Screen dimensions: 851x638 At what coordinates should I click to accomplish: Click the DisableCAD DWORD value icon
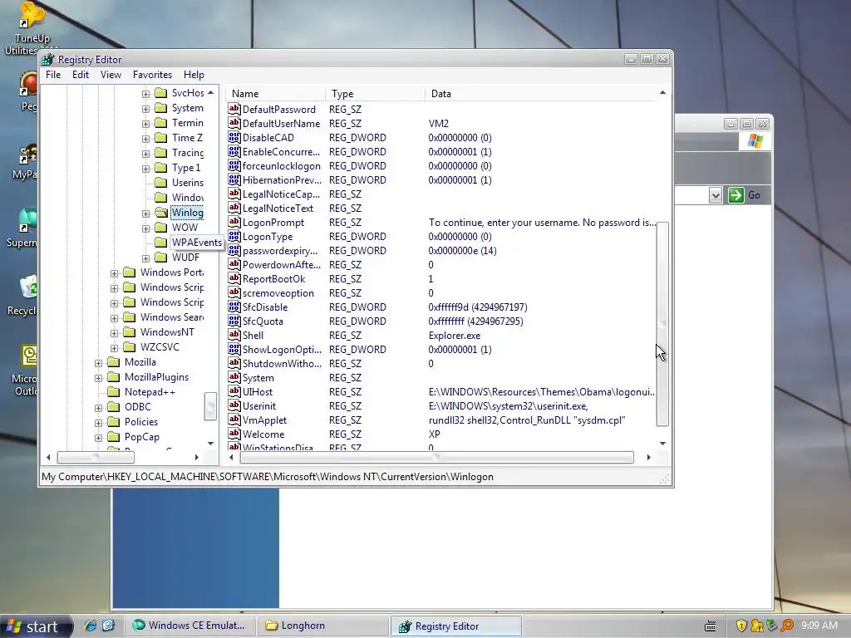click(x=234, y=137)
